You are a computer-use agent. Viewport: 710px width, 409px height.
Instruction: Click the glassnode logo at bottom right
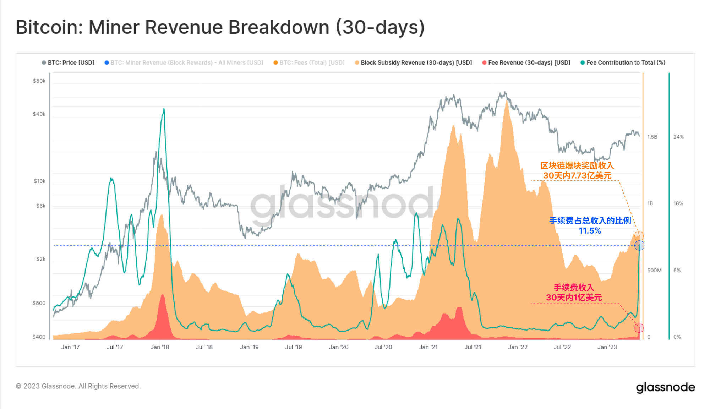pyautogui.click(x=665, y=387)
